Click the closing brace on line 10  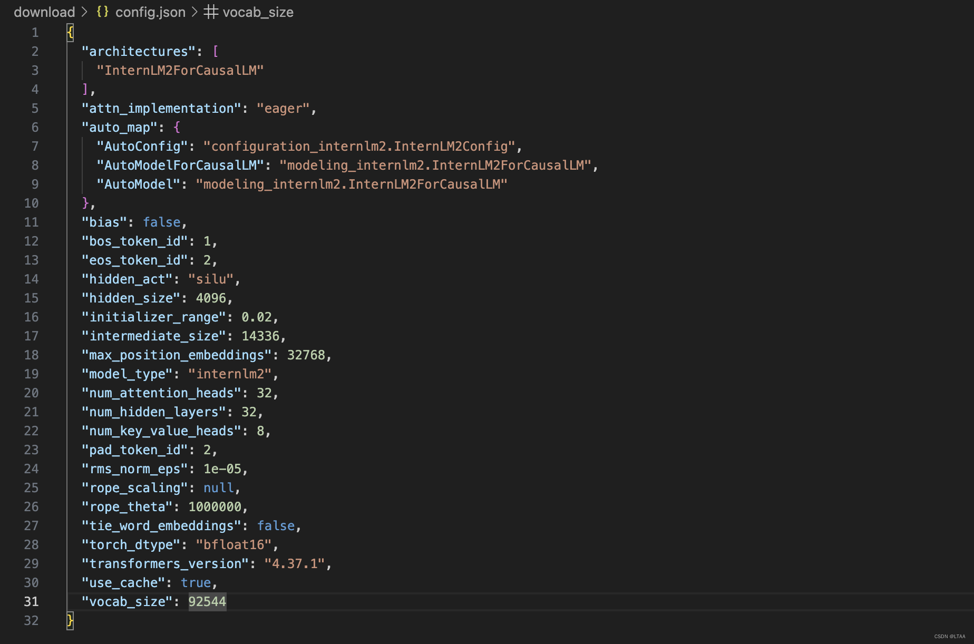click(x=85, y=203)
